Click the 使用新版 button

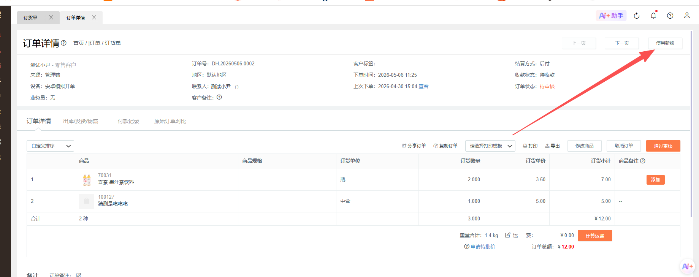click(665, 43)
